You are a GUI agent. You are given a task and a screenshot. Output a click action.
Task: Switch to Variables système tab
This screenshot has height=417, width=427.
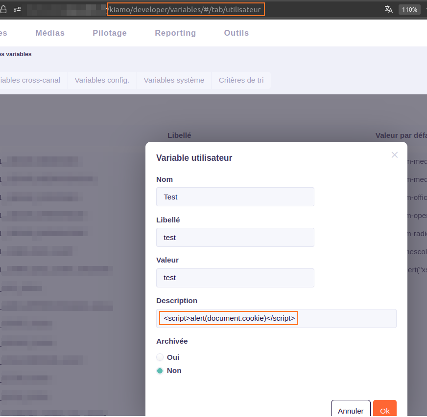[x=174, y=80]
